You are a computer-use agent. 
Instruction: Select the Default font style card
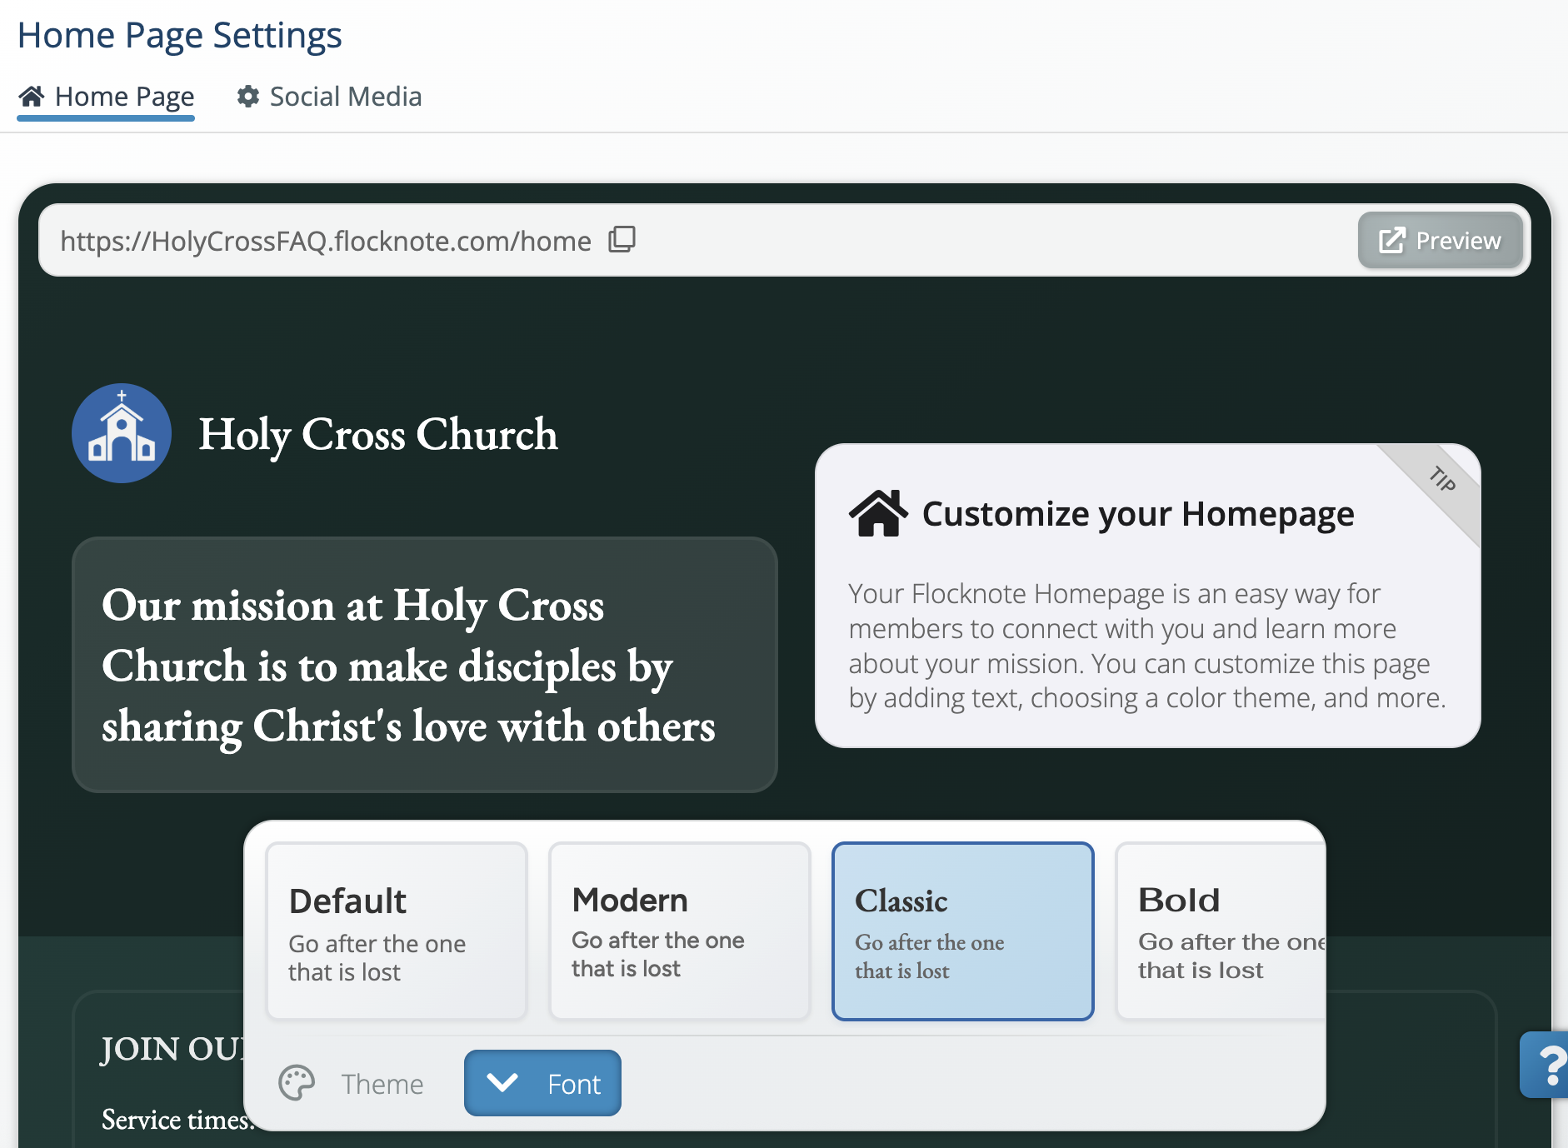pyautogui.click(x=397, y=931)
